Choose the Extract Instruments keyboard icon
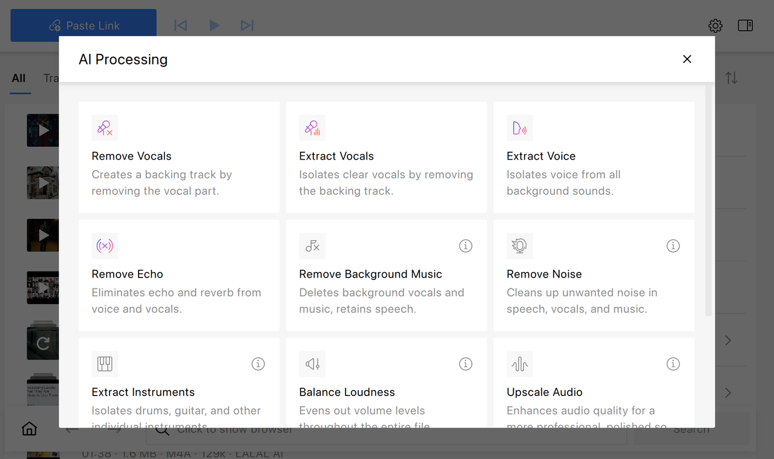This screenshot has width=774, height=459. tap(105, 364)
